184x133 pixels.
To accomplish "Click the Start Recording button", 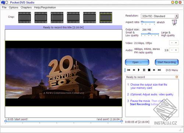I will click(167, 62).
